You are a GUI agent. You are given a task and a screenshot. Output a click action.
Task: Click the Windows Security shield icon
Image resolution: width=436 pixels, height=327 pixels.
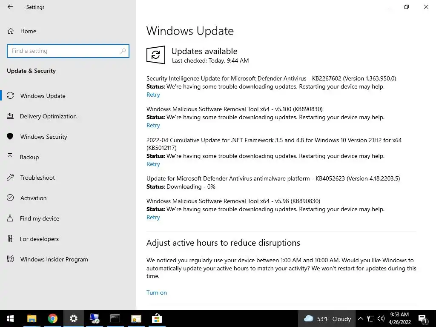point(10,136)
